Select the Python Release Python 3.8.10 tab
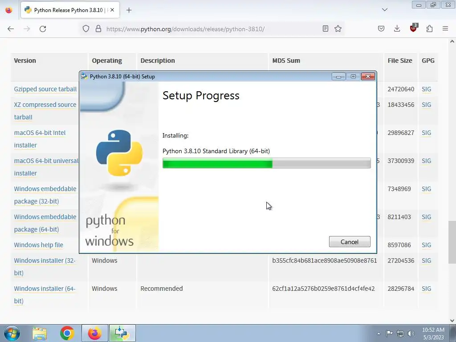 [x=70, y=10]
